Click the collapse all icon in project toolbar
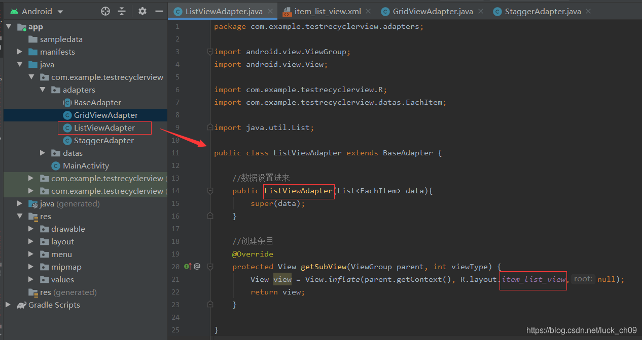Image resolution: width=642 pixels, height=340 pixels. [122, 11]
